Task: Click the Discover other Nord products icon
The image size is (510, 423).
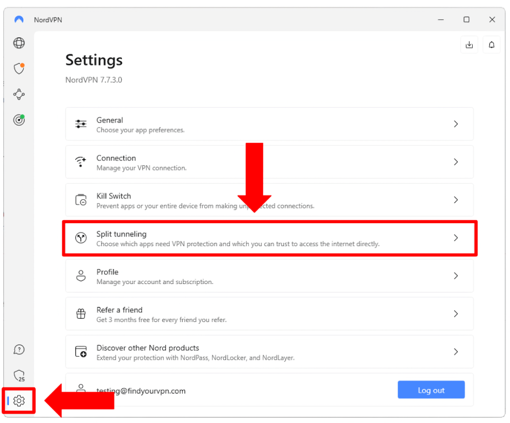Action: click(81, 352)
